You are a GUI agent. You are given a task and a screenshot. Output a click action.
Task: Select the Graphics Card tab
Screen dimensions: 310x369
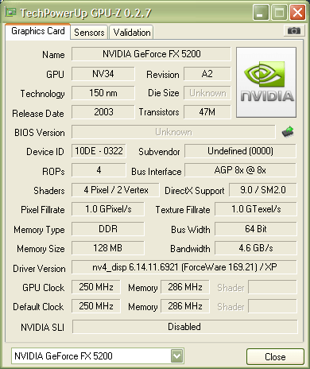pos(38,31)
